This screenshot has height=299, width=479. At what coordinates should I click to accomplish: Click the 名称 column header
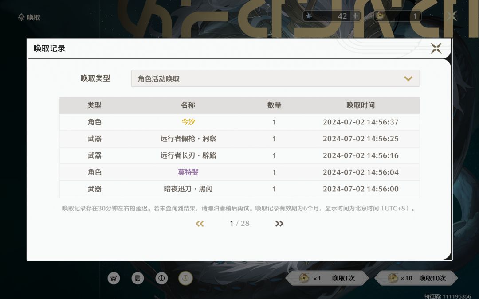tap(188, 105)
